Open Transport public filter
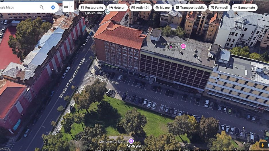269x151 pixels. 190,7
